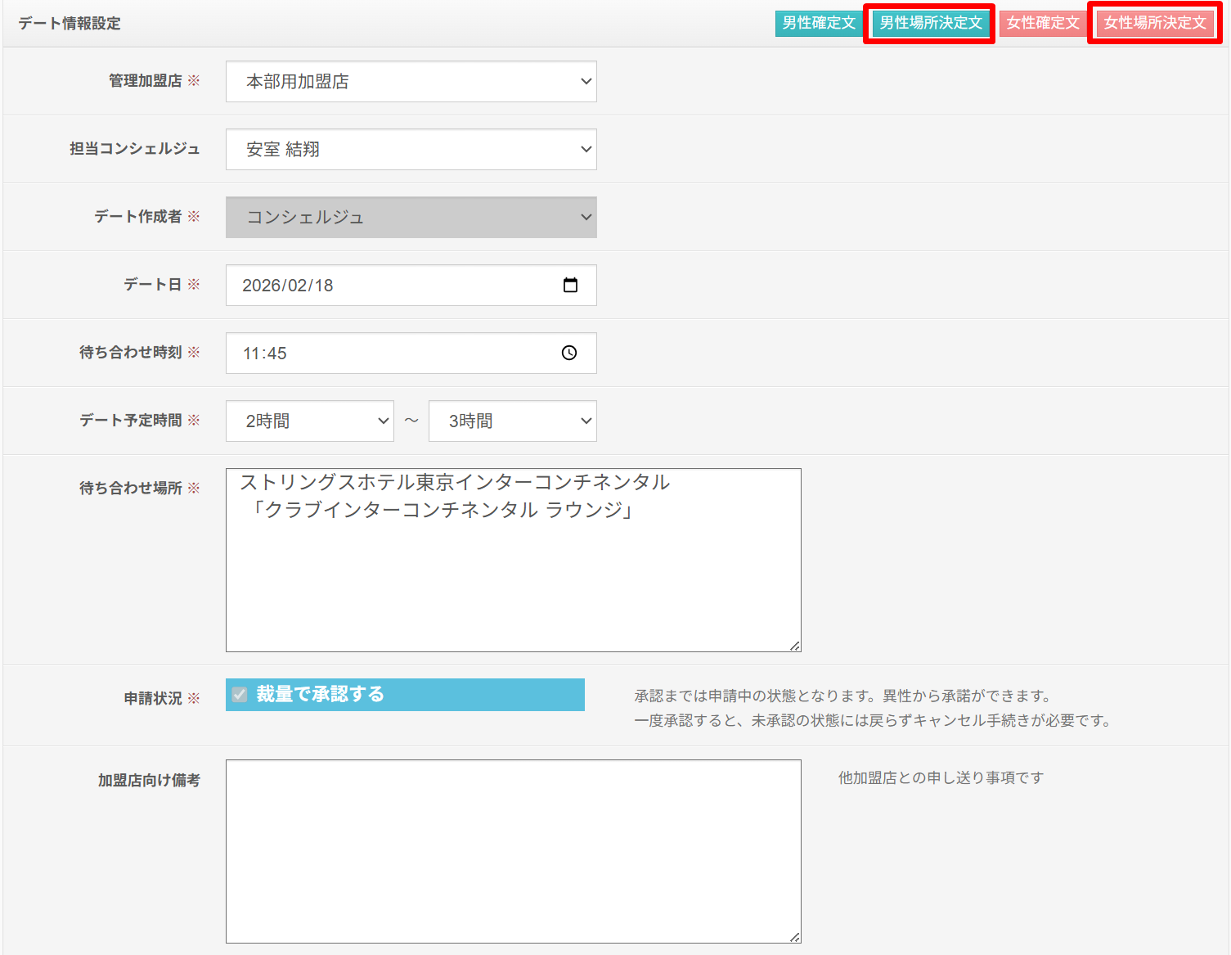
Task: Click the 男性確定文 button
Action: pyautogui.click(x=818, y=23)
